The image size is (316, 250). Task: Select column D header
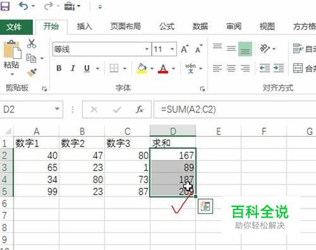point(173,131)
